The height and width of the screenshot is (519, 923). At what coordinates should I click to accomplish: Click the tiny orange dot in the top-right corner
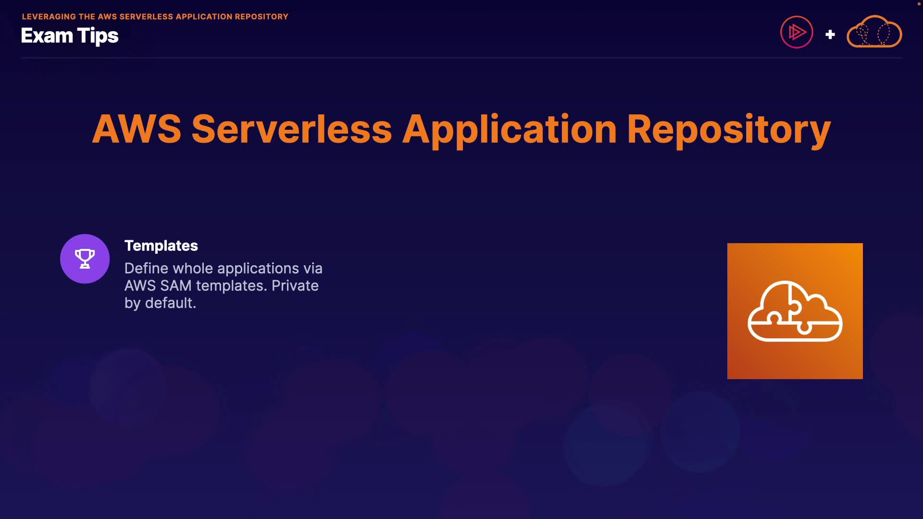(919, 3)
